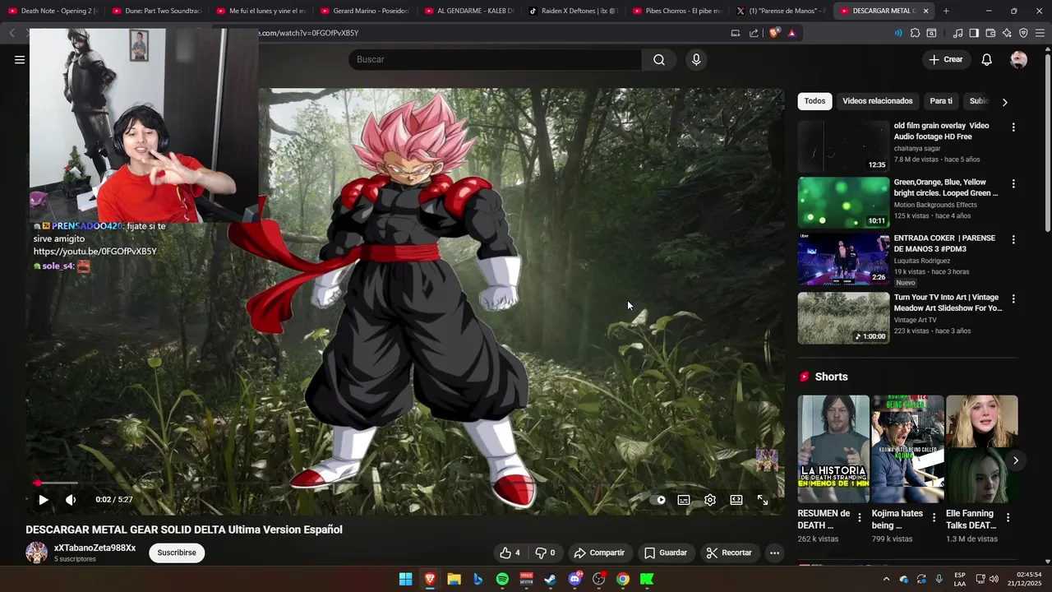Switch player to theater mode

[736, 499]
